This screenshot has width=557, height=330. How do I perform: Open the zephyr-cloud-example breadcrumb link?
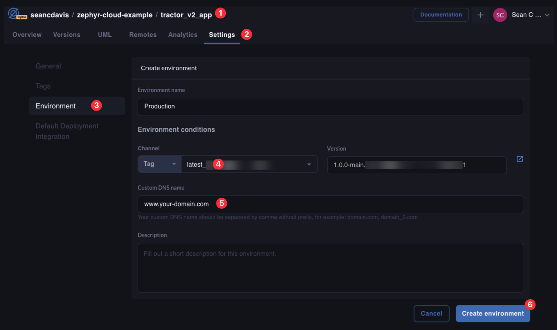[x=115, y=15]
